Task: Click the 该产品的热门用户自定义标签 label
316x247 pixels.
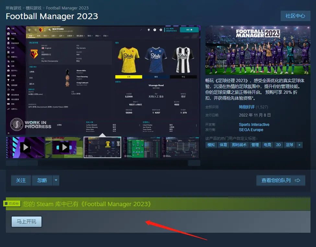Action: click(x=231, y=139)
